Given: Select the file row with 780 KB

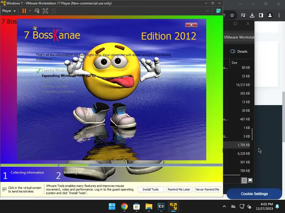Looking at the screenshot, I should click(237, 171).
